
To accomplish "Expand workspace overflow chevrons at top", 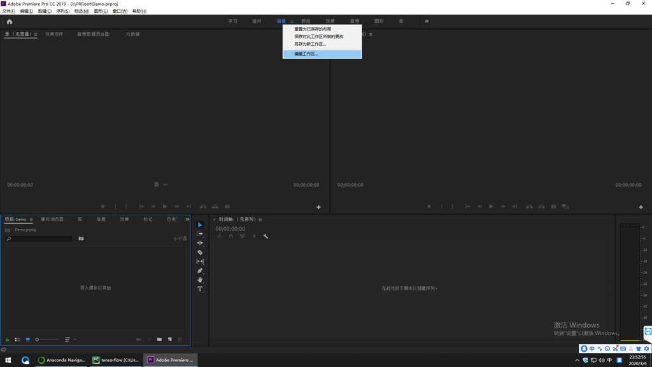I will pos(427,22).
